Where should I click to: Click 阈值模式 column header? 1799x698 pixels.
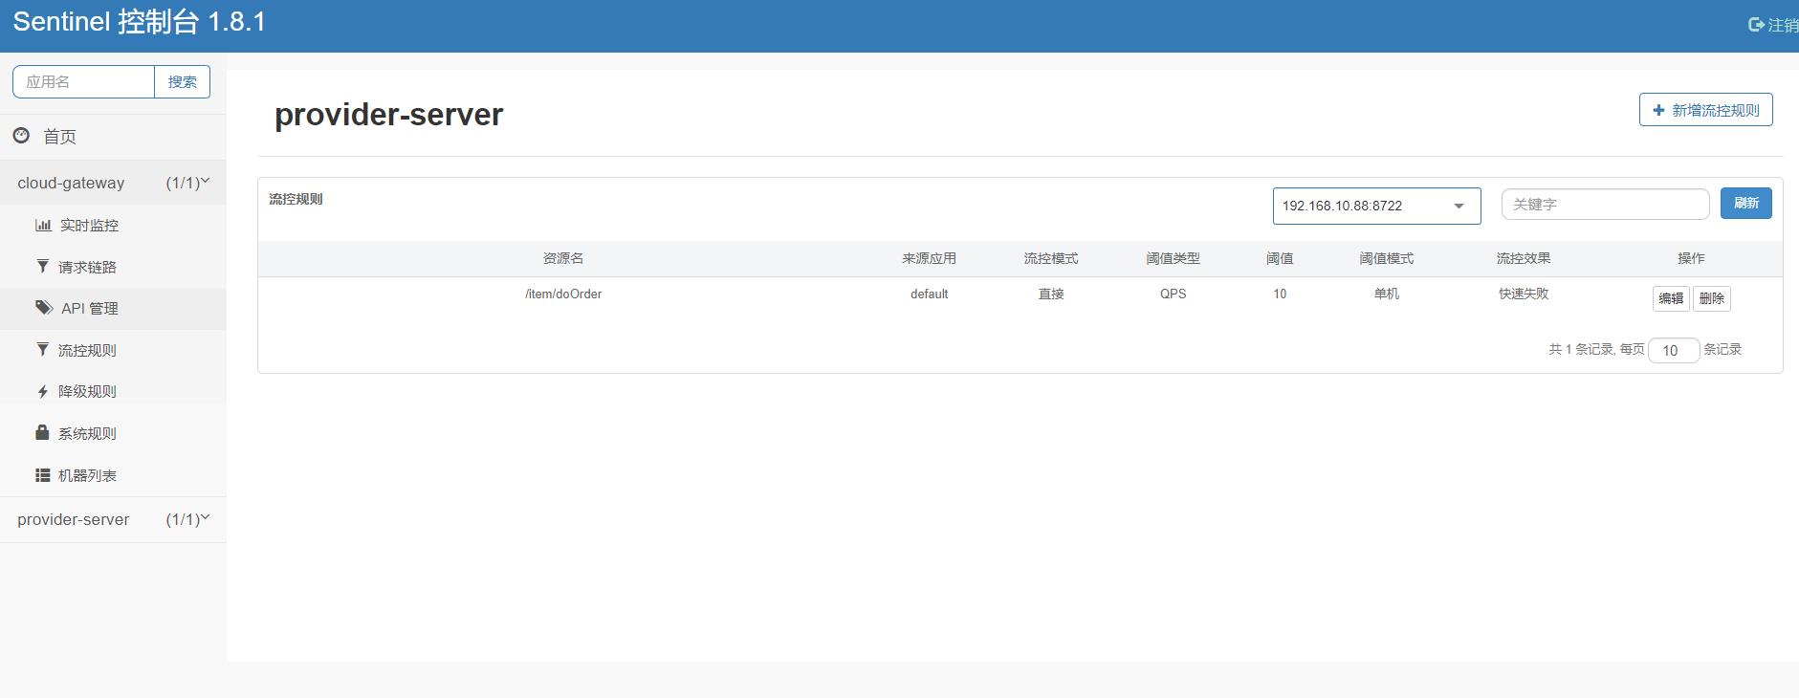[1386, 258]
